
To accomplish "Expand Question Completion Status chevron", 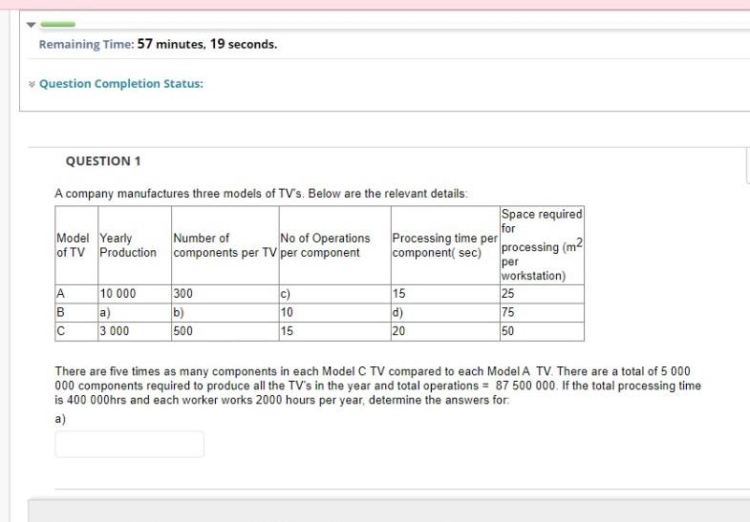I will click(x=32, y=85).
